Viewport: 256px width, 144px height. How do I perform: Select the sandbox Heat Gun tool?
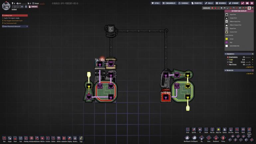[212, 130]
